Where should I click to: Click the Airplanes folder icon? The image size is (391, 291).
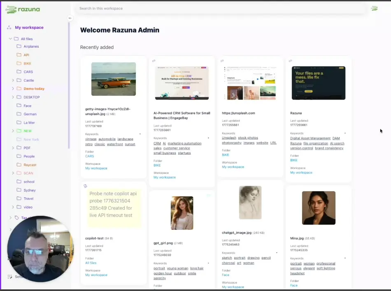click(19, 46)
